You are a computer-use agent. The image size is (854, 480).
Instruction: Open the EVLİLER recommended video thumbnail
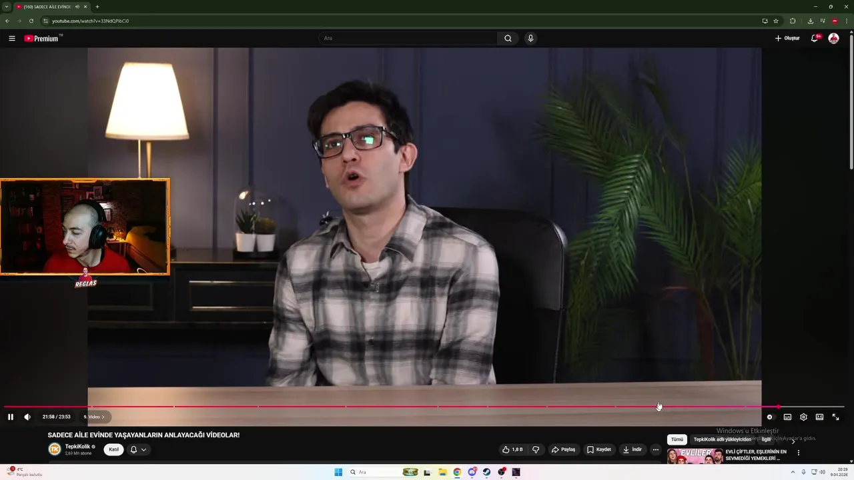tap(695, 456)
